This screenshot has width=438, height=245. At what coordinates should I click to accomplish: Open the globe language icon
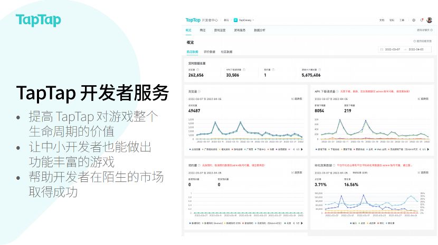coord(414,20)
